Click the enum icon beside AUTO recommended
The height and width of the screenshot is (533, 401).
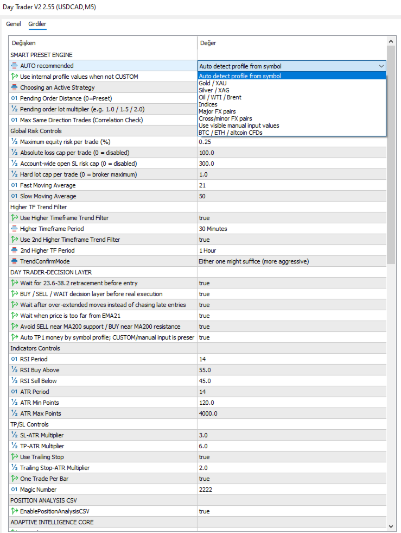[14, 66]
